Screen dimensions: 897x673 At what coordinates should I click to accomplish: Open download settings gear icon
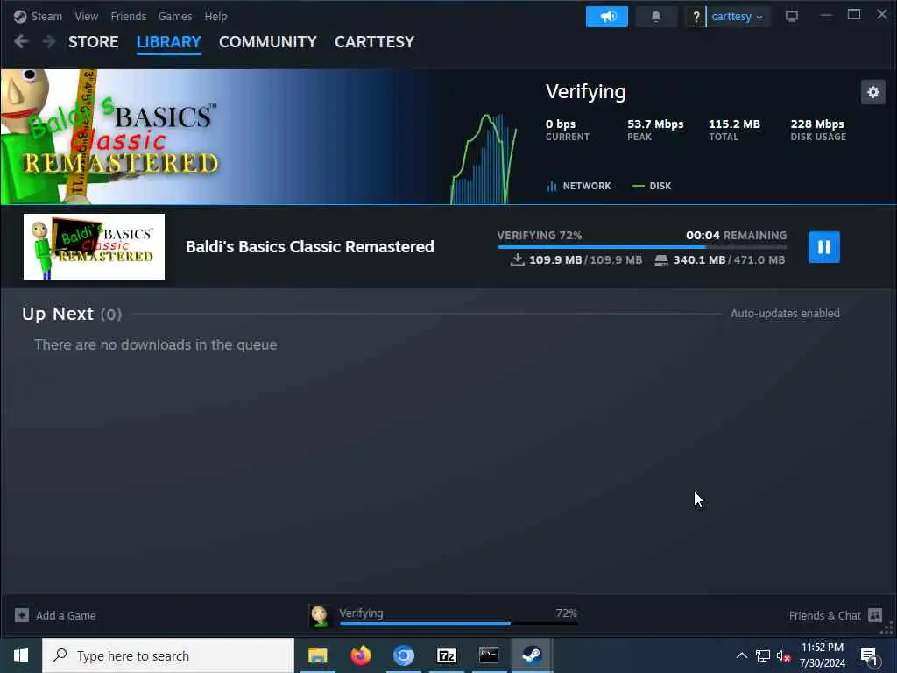pos(873,92)
